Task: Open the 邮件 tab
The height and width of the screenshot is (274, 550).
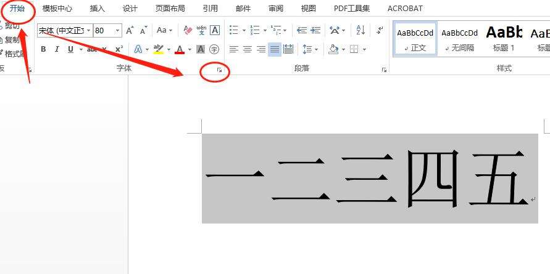Action: point(243,9)
